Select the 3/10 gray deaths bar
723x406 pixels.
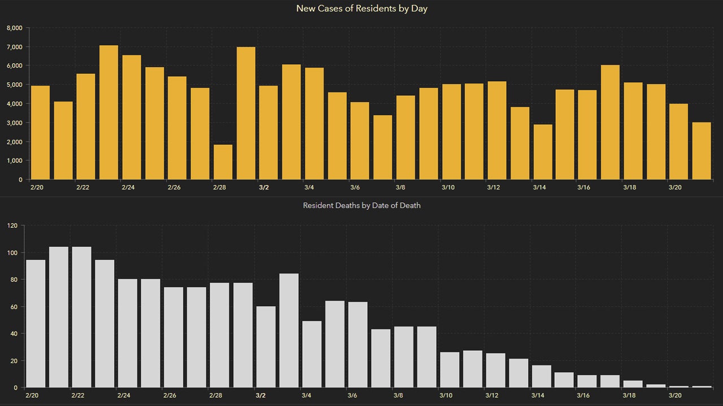coord(450,369)
